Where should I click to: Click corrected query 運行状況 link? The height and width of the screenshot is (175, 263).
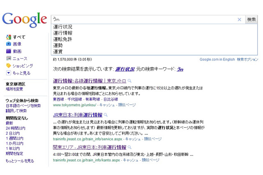point(125,69)
